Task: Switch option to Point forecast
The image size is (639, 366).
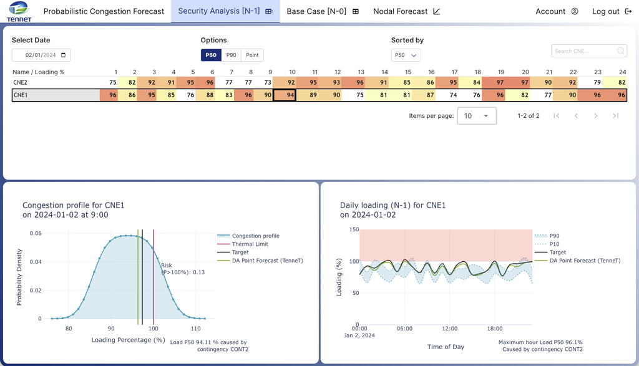Action: coord(252,55)
